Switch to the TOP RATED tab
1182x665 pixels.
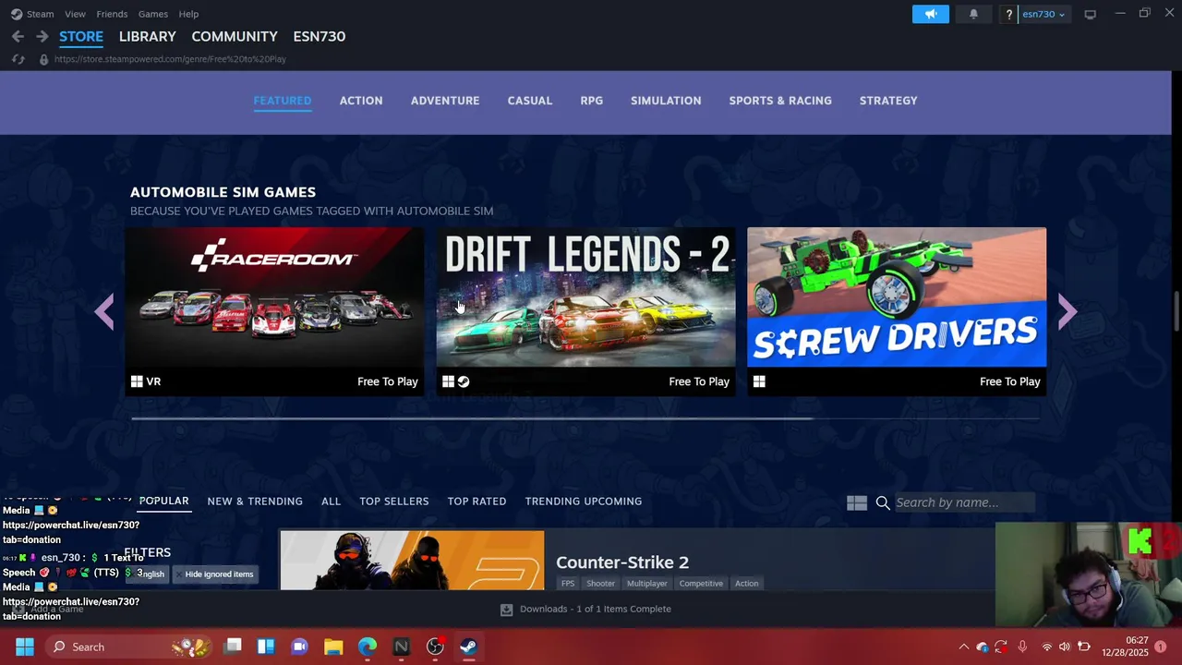[476, 502]
